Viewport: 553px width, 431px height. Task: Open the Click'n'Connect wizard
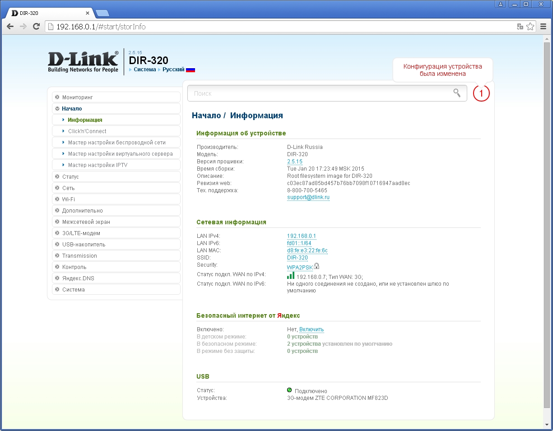tap(116, 131)
